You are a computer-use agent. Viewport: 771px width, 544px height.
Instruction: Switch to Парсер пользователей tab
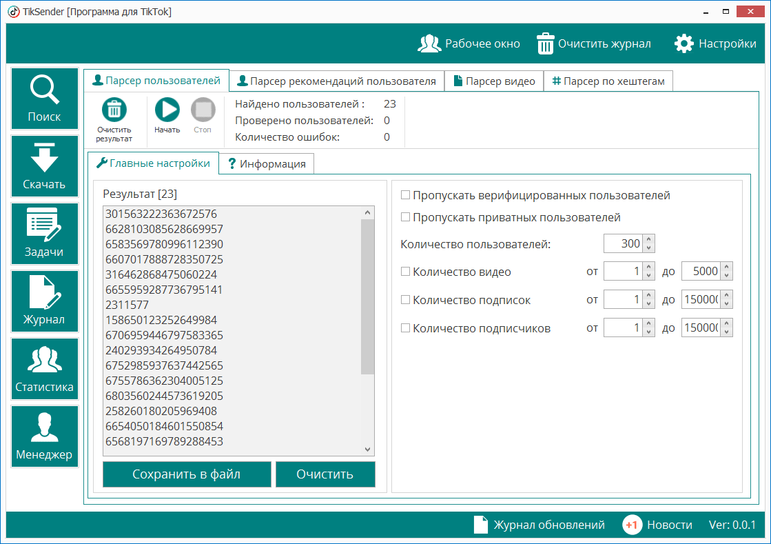(156, 81)
